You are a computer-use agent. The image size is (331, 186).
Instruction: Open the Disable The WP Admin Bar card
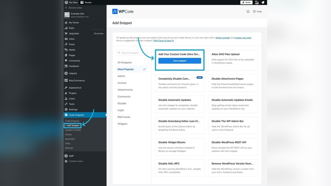click(x=233, y=126)
